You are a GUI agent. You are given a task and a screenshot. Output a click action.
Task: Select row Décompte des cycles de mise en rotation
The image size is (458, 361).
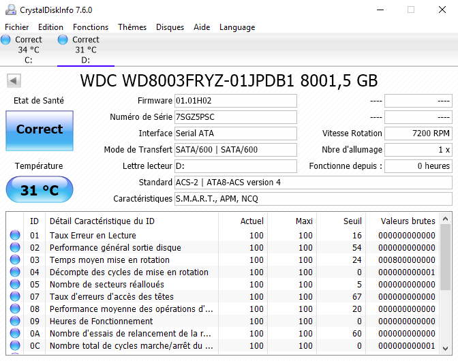[223, 272]
